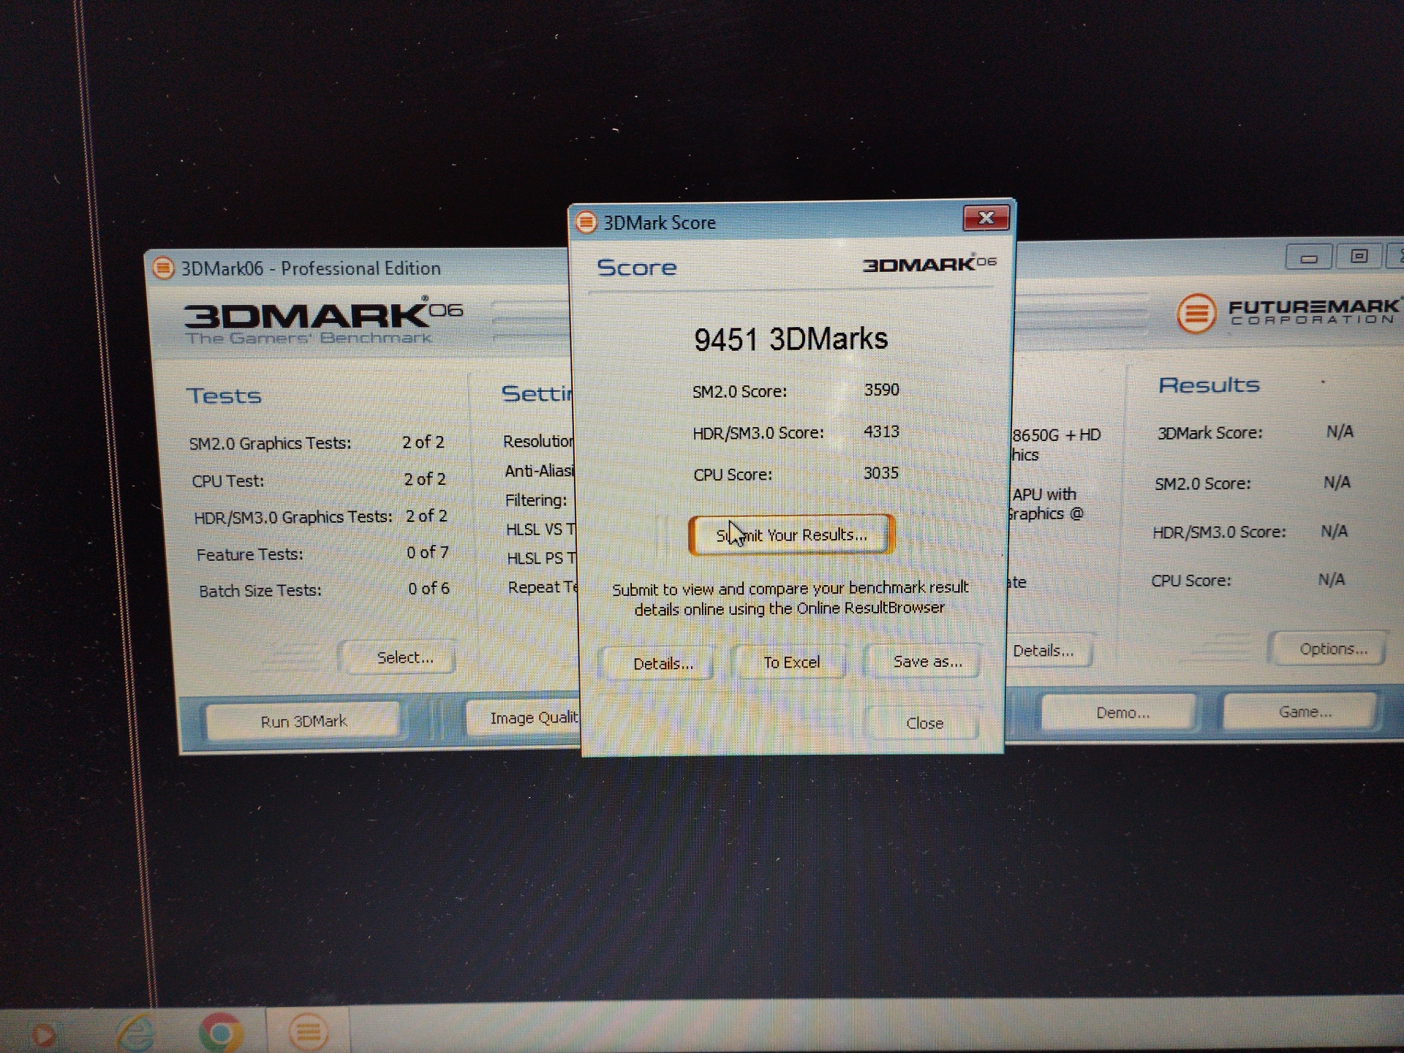The image size is (1404, 1053).
Task: Click Feature Tests 0 of 7 row
Action: 322,554
